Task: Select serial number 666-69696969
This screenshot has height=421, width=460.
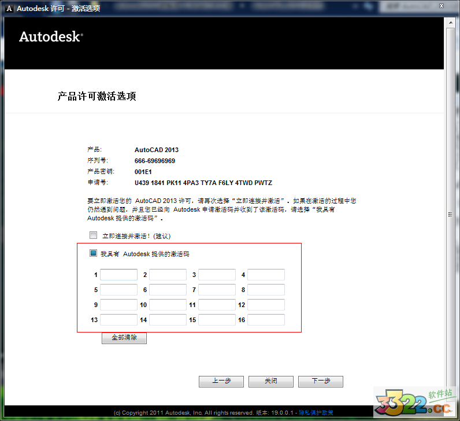Action: (155, 161)
